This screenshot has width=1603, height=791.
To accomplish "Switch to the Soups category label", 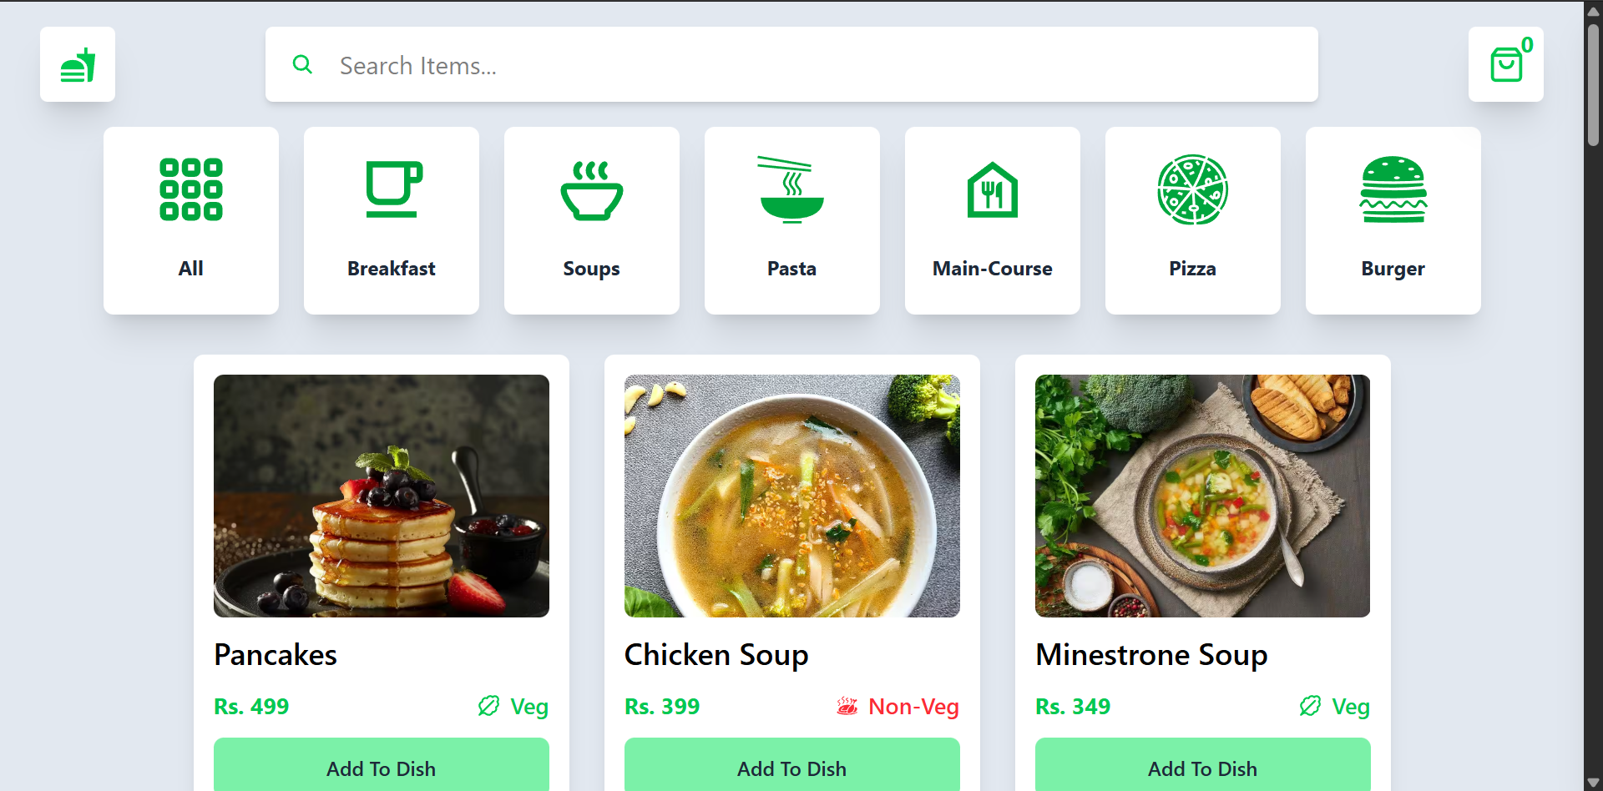I will [591, 269].
